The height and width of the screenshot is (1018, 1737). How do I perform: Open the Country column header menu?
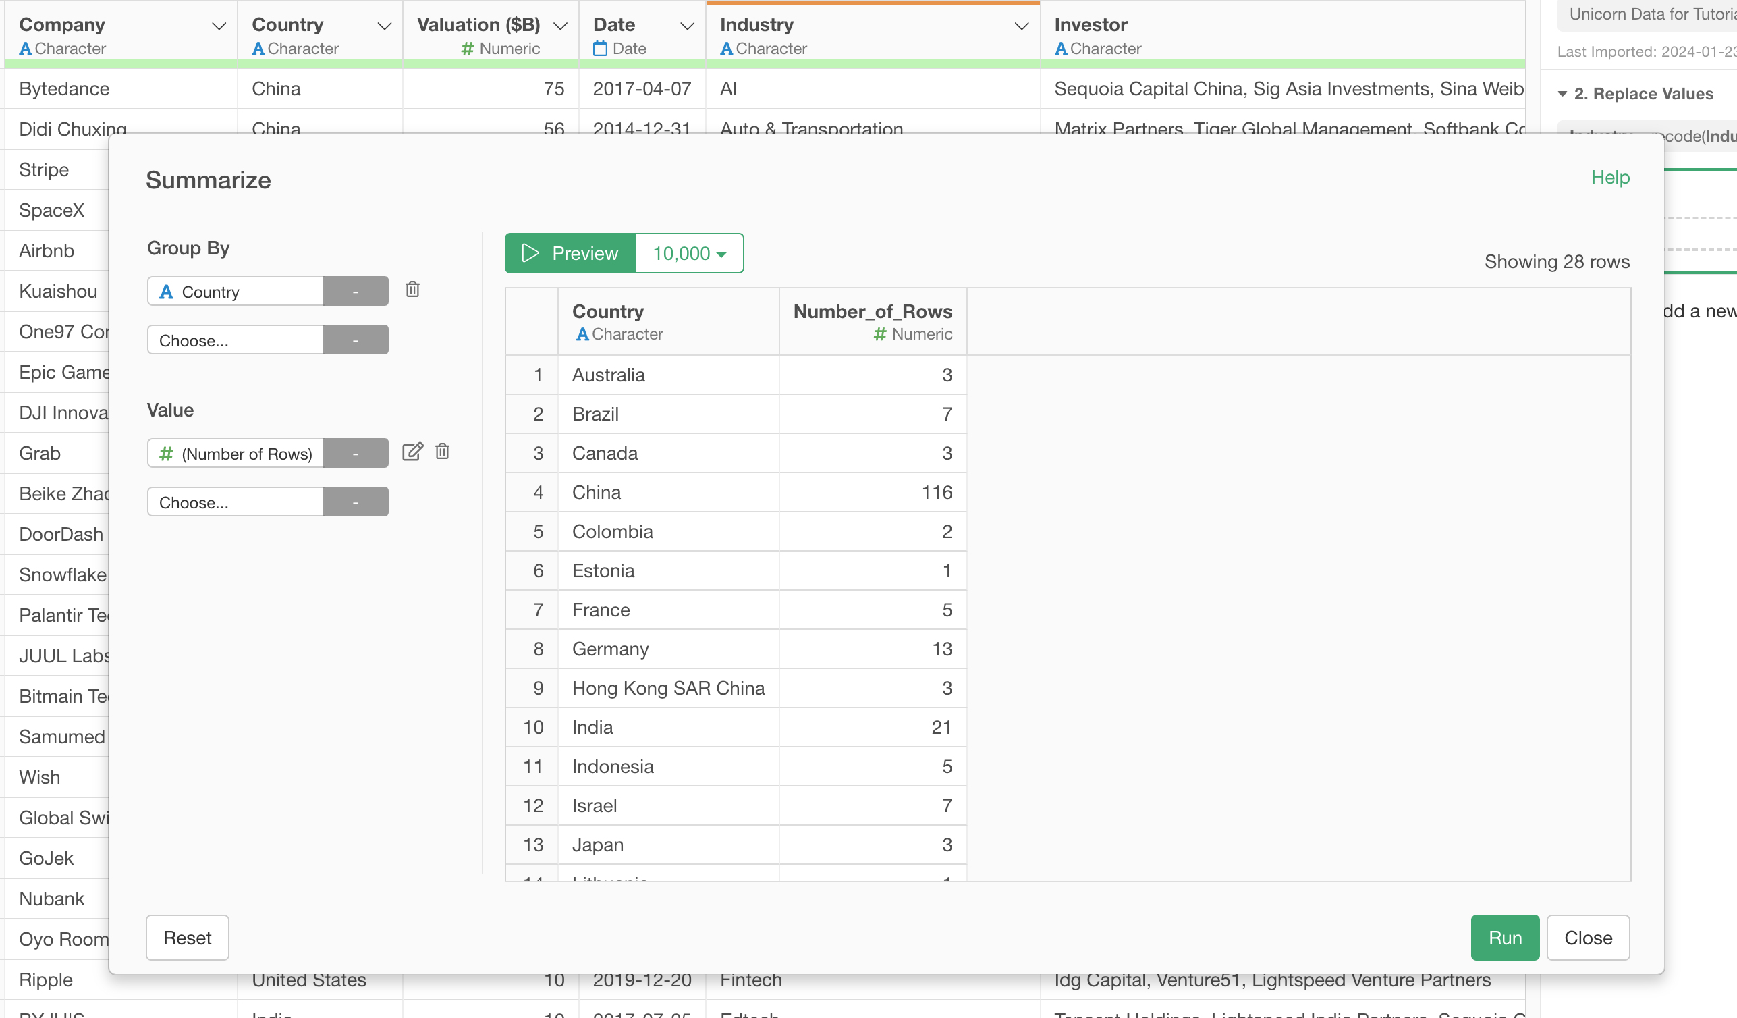coord(384,26)
